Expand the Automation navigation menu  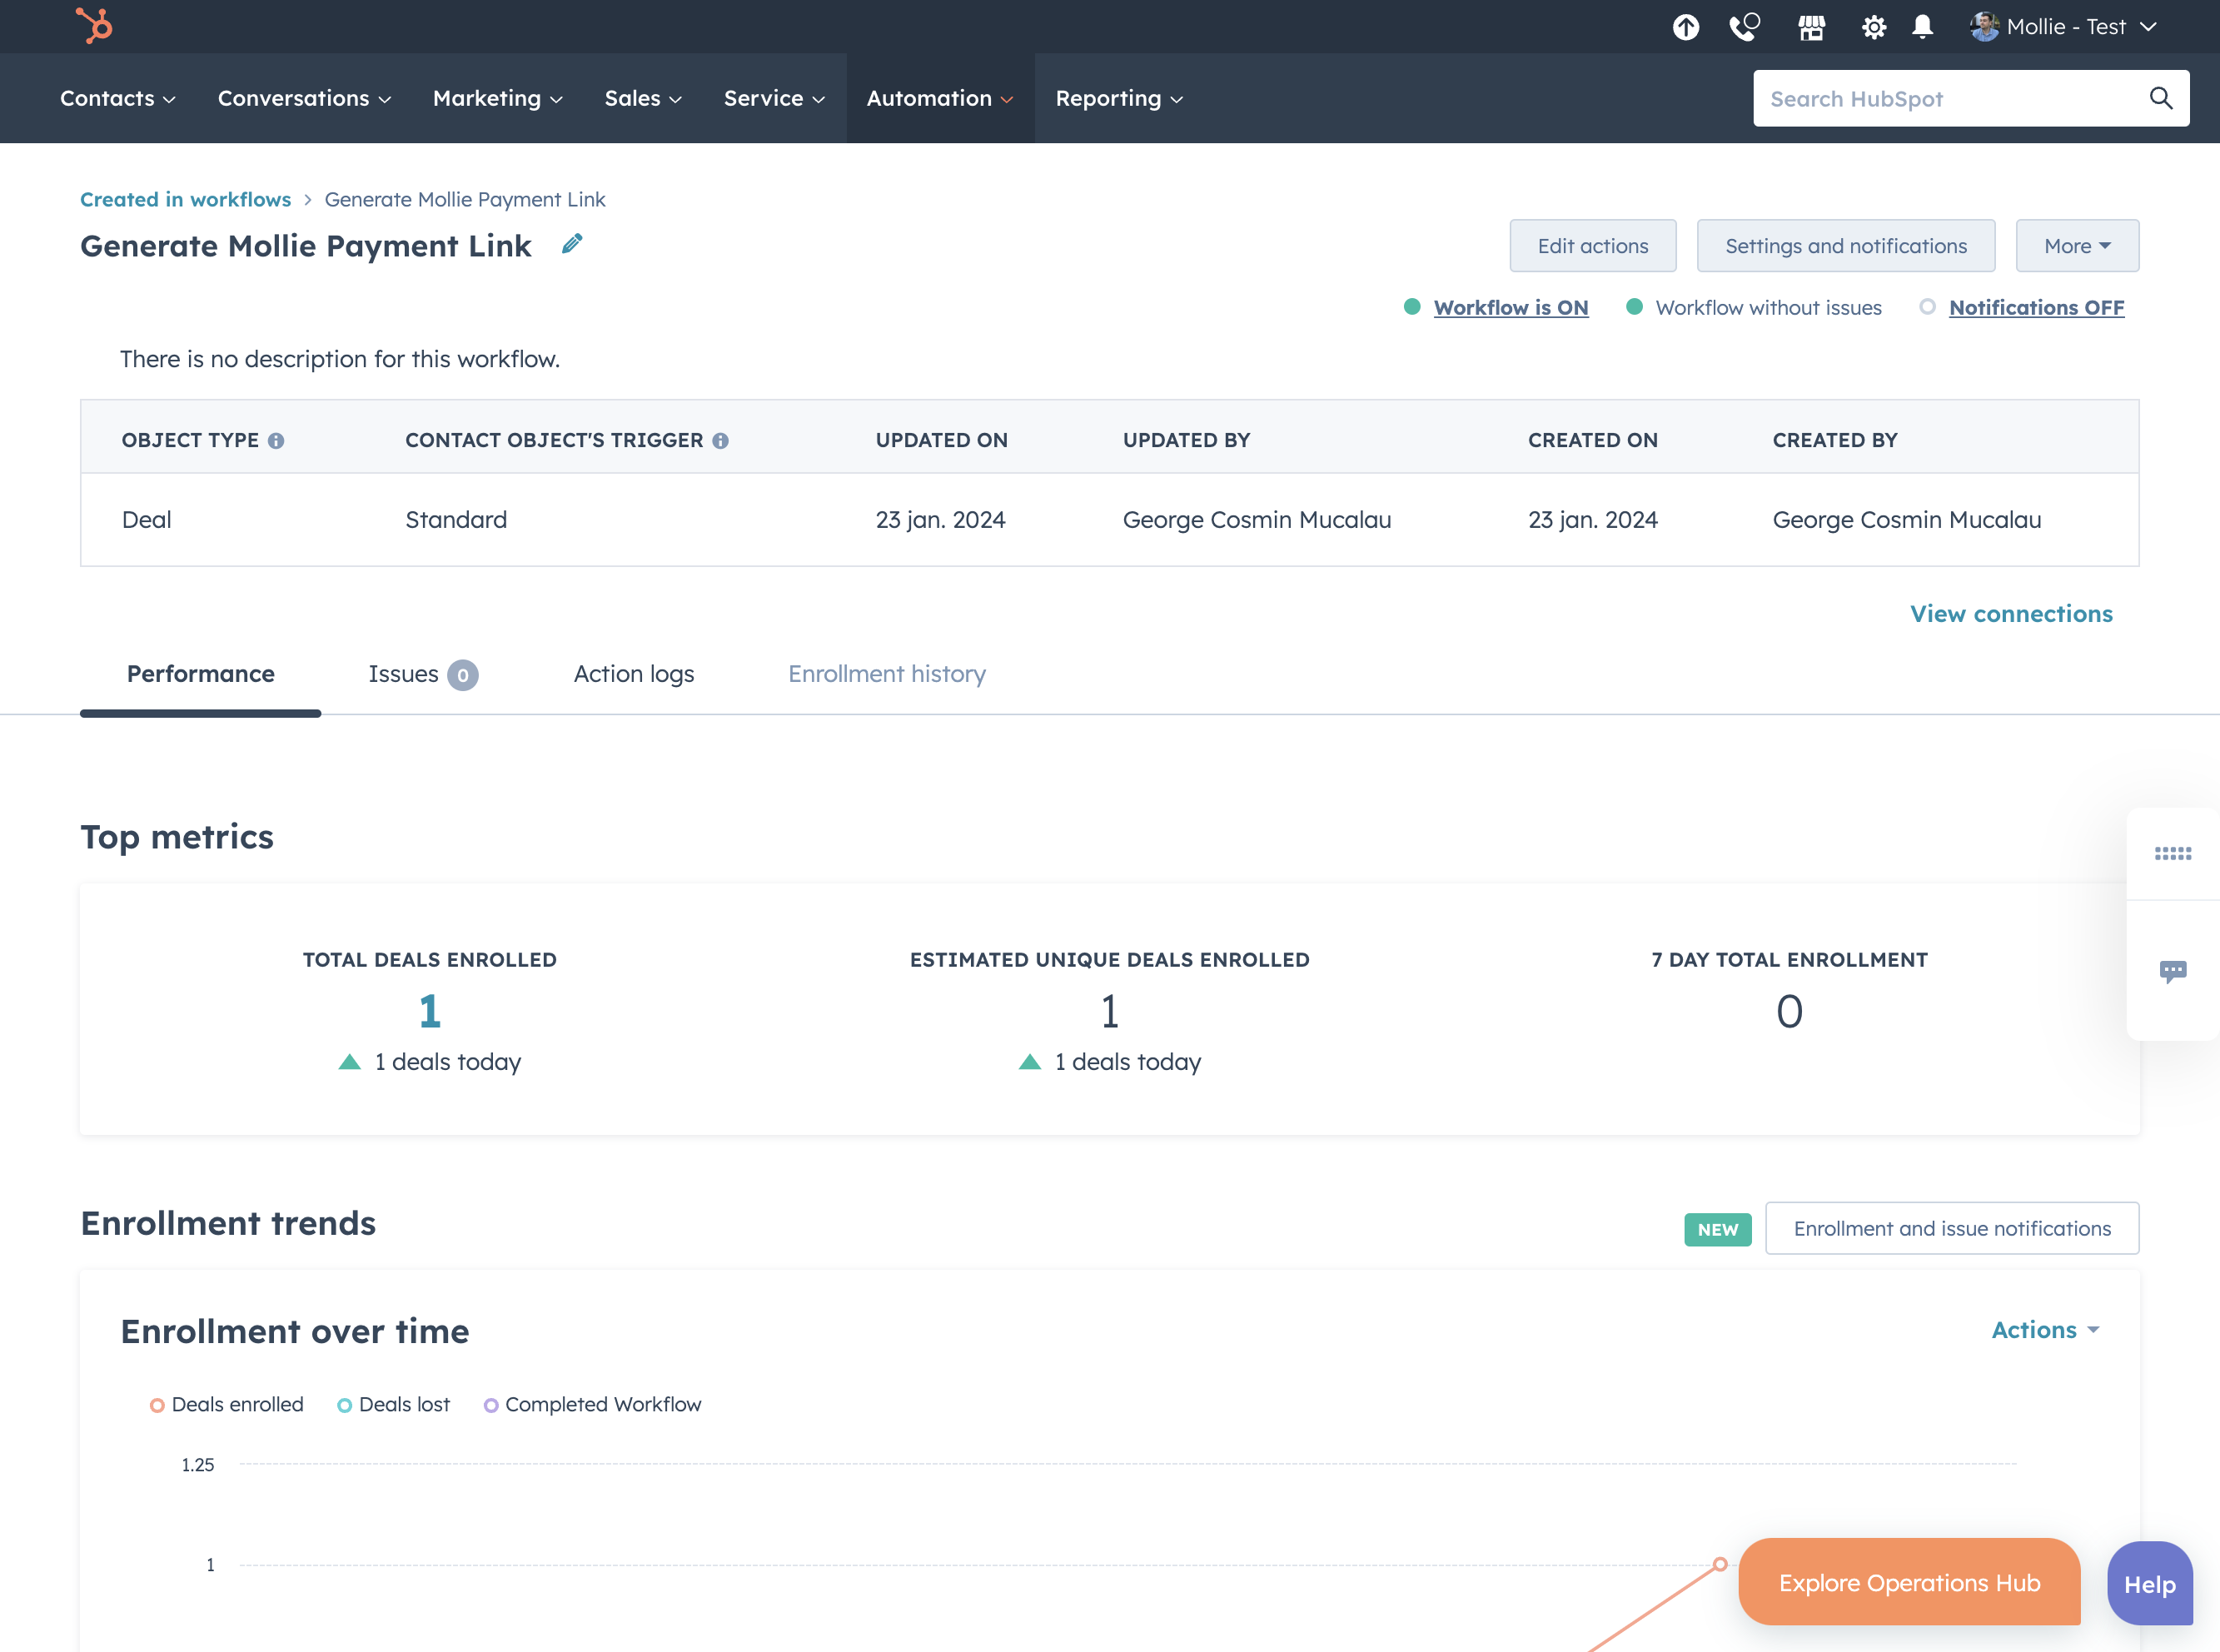940,98
